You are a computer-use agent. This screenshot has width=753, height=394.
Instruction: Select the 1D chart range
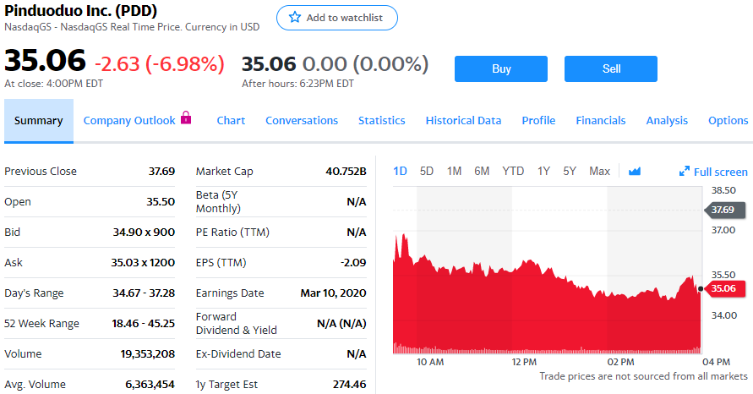click(401, 172)
